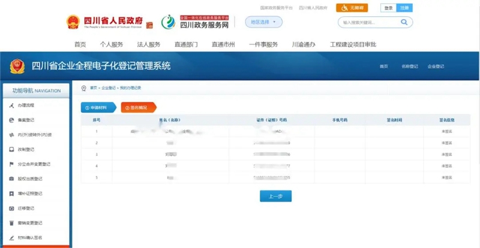The height and width of the screenshot is (248, 480).
Task: Click the 四川政务服务网 logo
Action: click(x=196, y=22)
